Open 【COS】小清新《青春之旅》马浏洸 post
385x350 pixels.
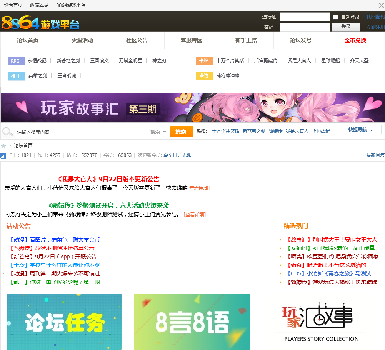tap(329, 273)
